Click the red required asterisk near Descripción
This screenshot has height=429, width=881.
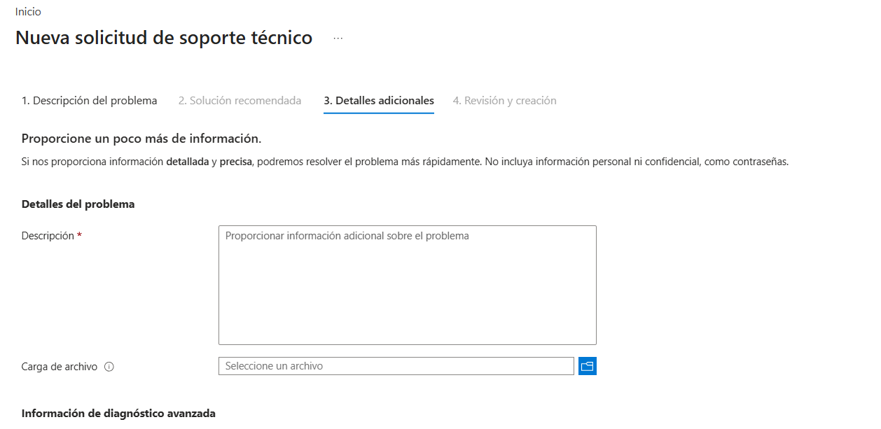[x=80, y=236]
